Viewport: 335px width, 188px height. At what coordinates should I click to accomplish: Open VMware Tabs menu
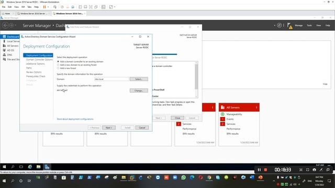pyautogui.click(x=29, y=7)
